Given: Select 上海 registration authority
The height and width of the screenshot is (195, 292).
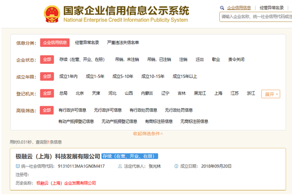Looking at the screenshot, I should click(218, 94).
